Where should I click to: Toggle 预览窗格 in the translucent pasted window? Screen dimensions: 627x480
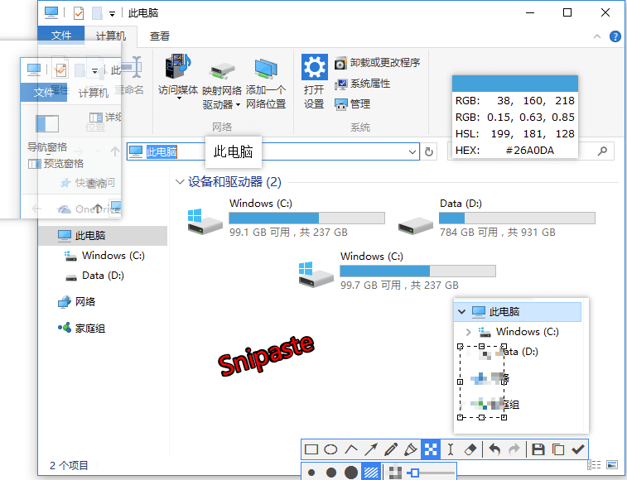[x=55, y=164]
